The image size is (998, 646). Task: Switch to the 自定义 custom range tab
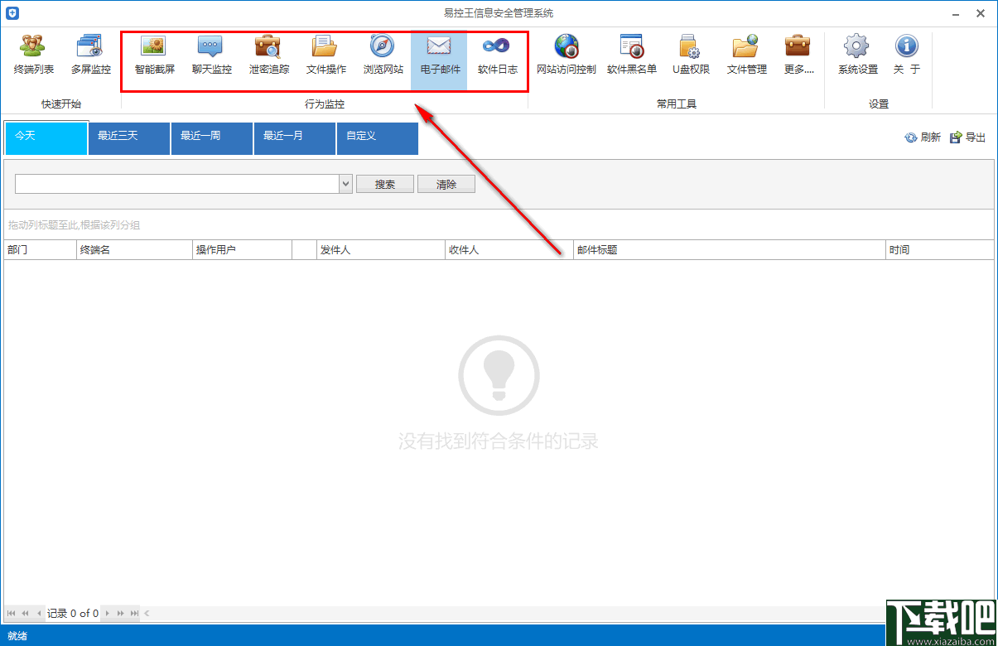point(378,138)
